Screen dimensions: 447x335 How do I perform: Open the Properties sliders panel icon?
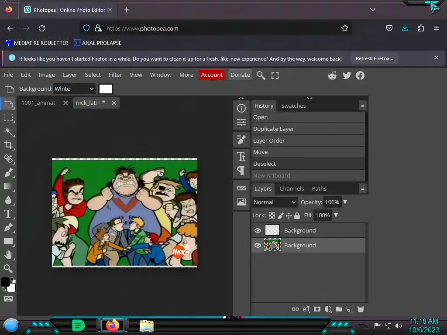[241, 122]
